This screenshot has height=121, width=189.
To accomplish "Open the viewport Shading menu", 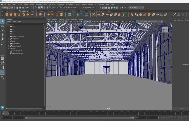I will (54, 20).
